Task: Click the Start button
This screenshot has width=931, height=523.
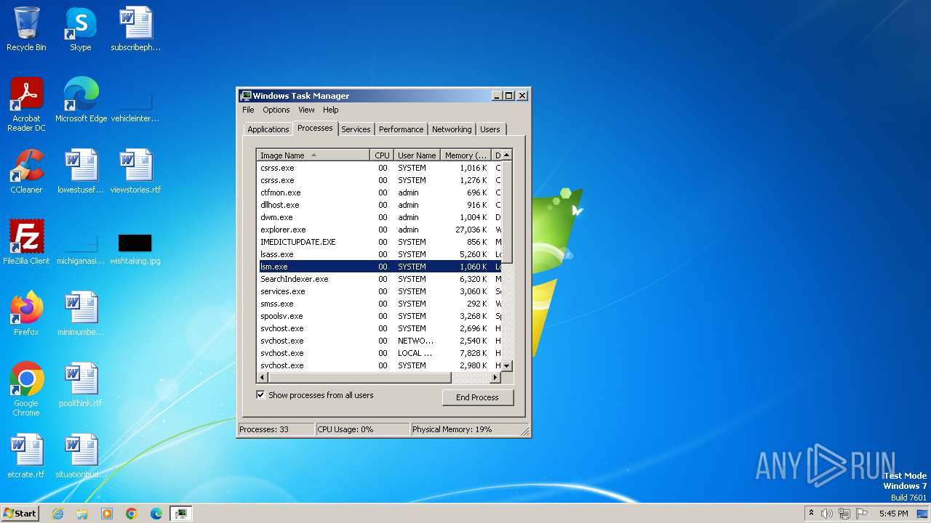Action: click(x=20, y=514)
